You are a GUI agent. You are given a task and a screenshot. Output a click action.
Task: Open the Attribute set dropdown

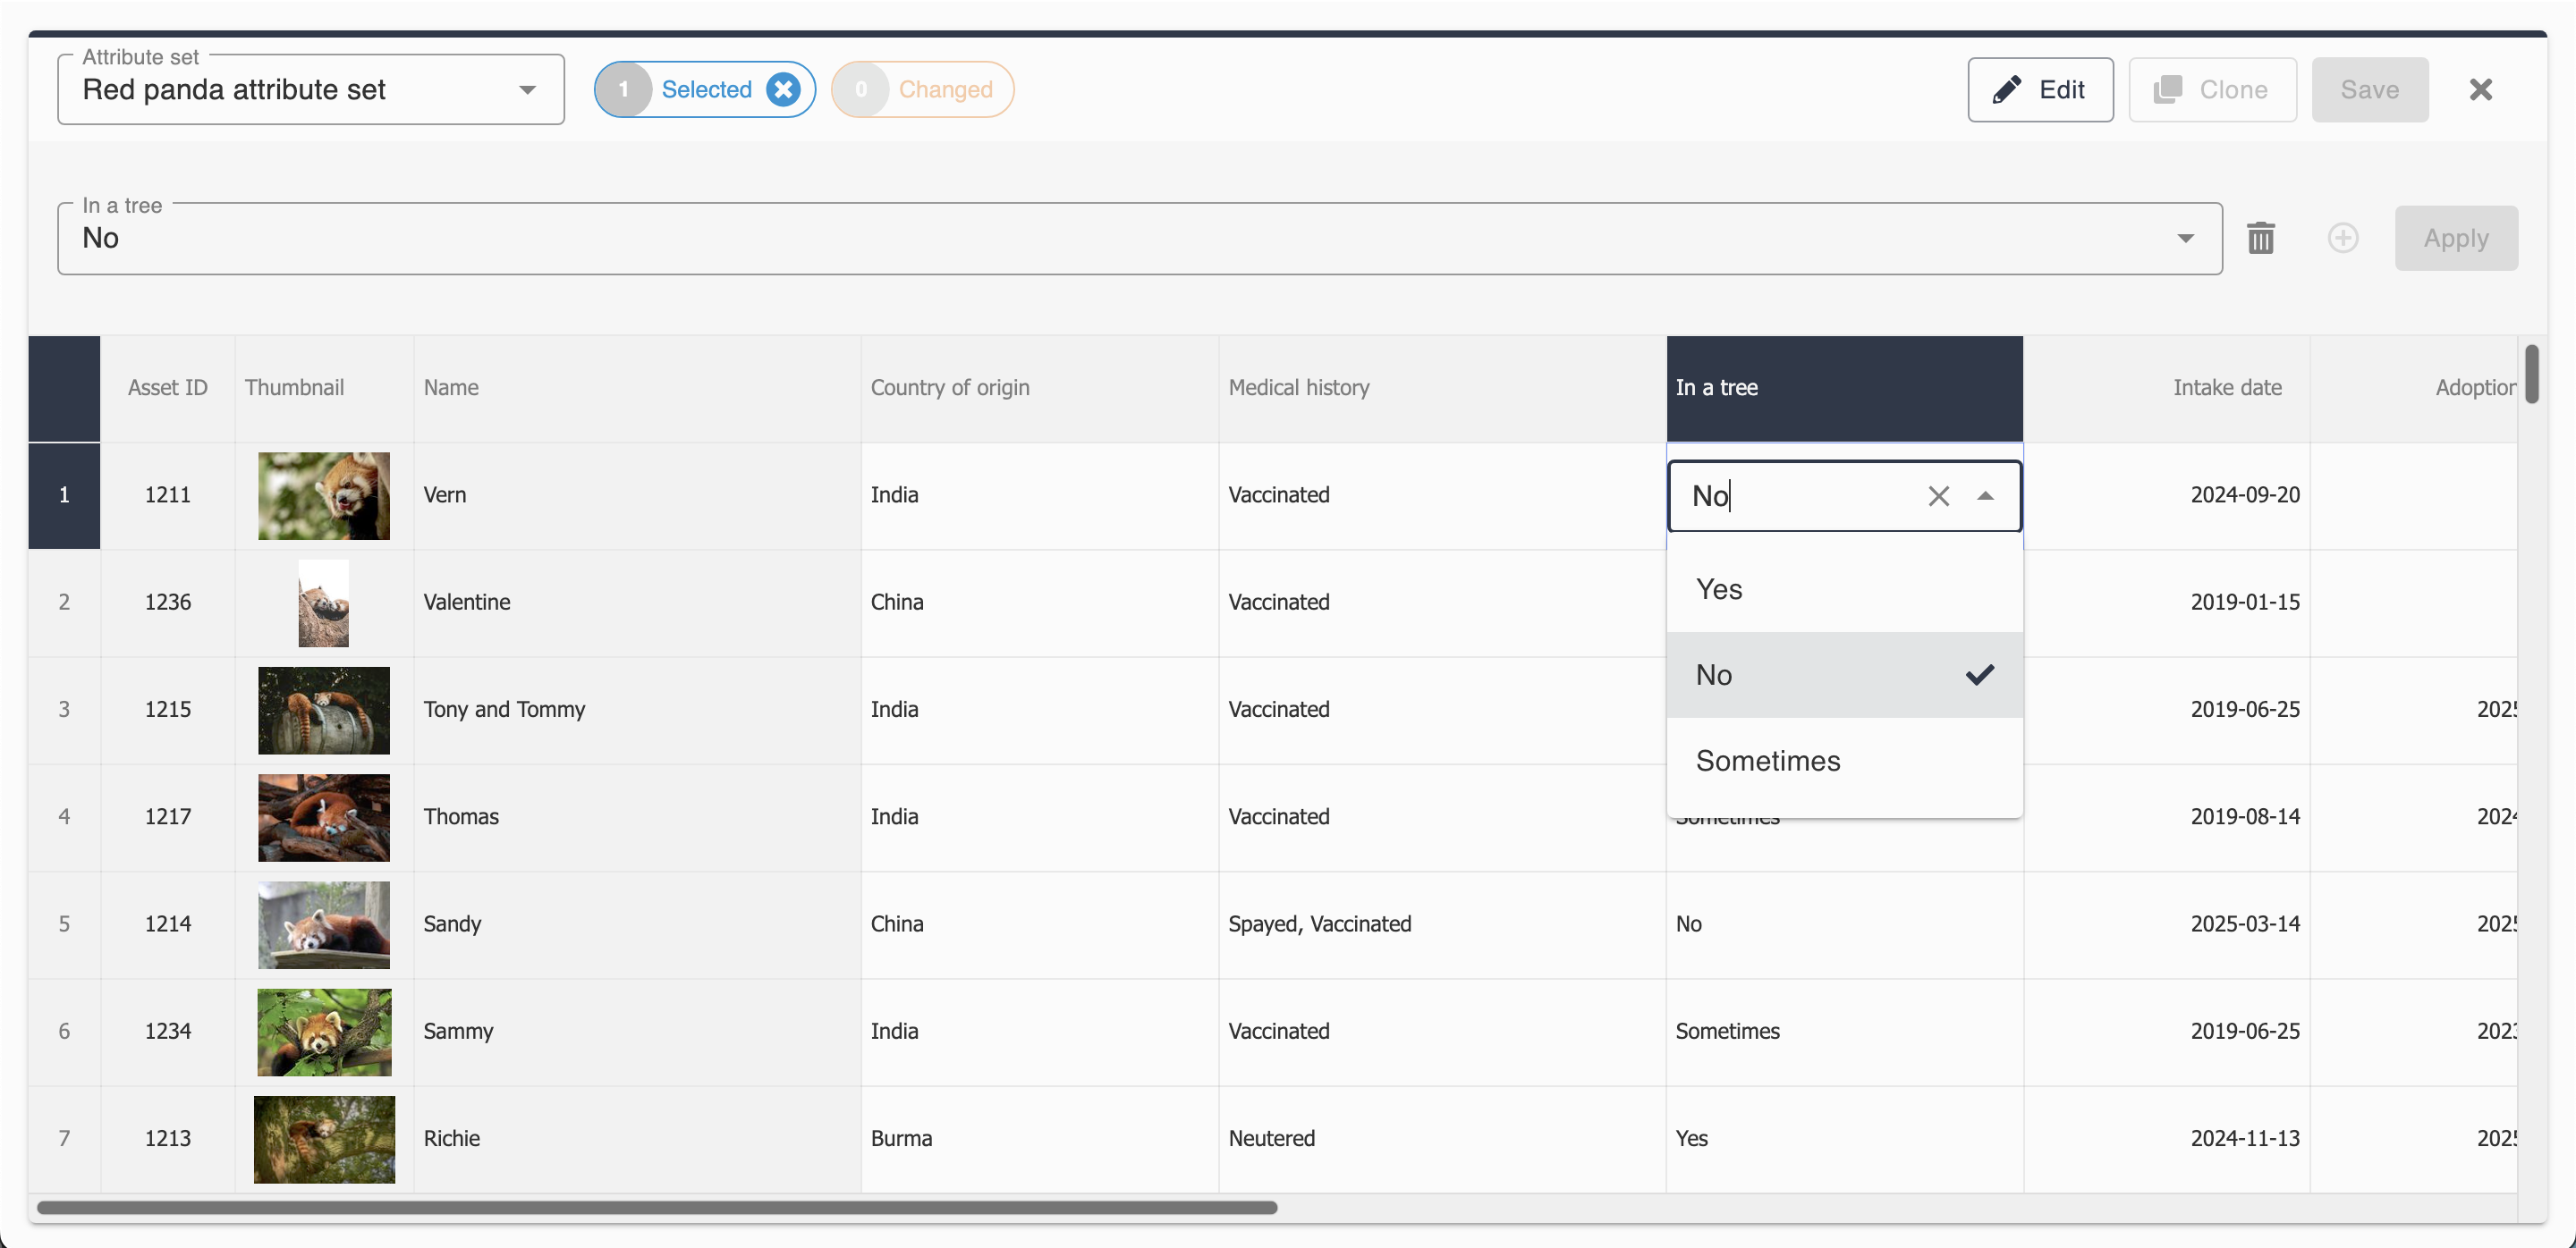[x=527, y=90]
